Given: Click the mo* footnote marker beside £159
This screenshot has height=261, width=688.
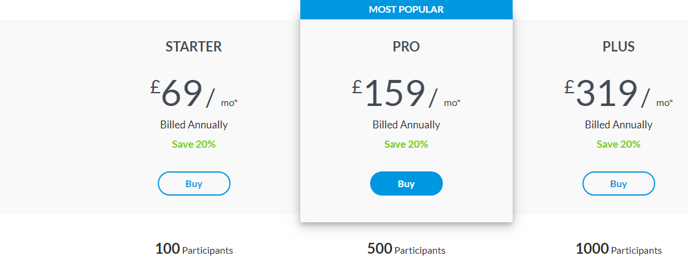Looking at the screenshot, I should [452, 103].
